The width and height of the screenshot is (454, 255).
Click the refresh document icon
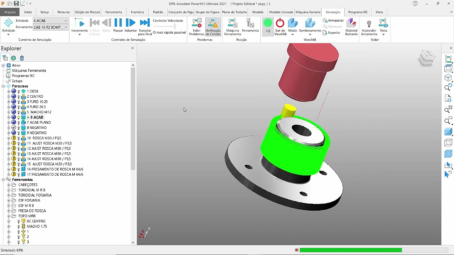448,98
